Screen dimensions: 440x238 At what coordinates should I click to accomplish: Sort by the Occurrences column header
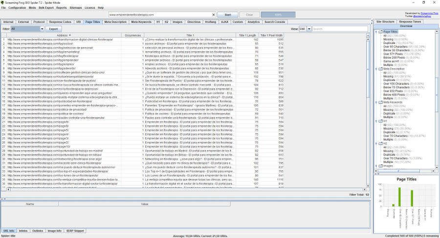[132, 36]
